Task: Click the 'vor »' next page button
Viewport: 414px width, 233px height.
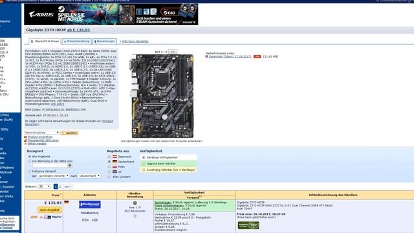Action: [x=67, y=186]
